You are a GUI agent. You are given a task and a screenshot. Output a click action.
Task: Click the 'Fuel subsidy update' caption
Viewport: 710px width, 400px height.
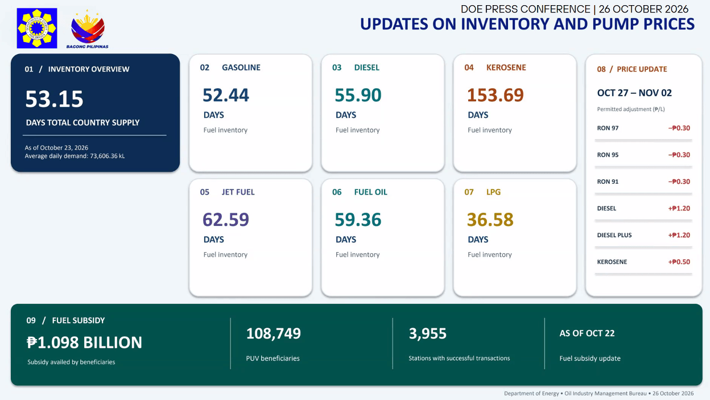(590, 358)
